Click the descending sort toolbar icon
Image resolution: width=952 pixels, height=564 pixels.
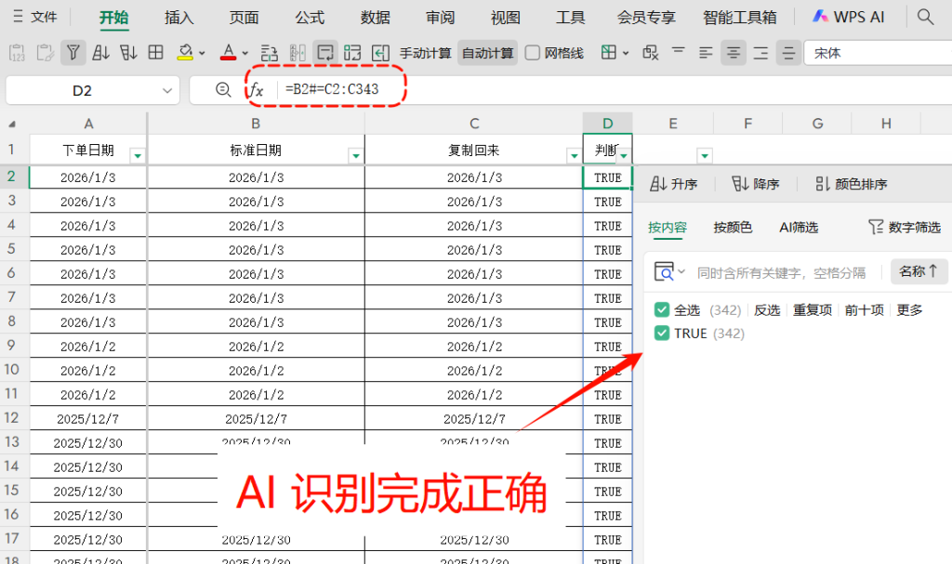[x=128, y=53]
